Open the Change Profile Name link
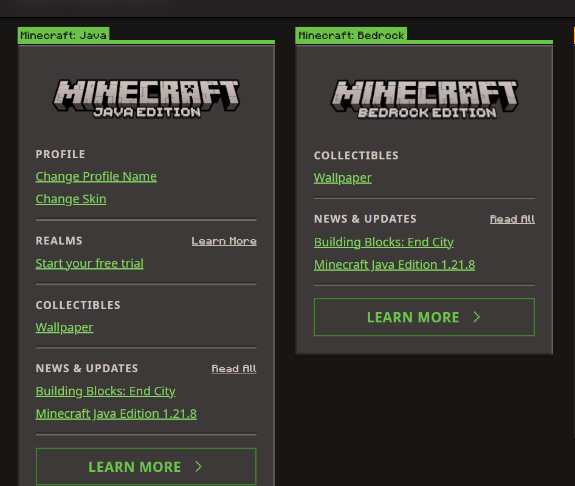This screenshot has height=486, width=575. point(96,176)
